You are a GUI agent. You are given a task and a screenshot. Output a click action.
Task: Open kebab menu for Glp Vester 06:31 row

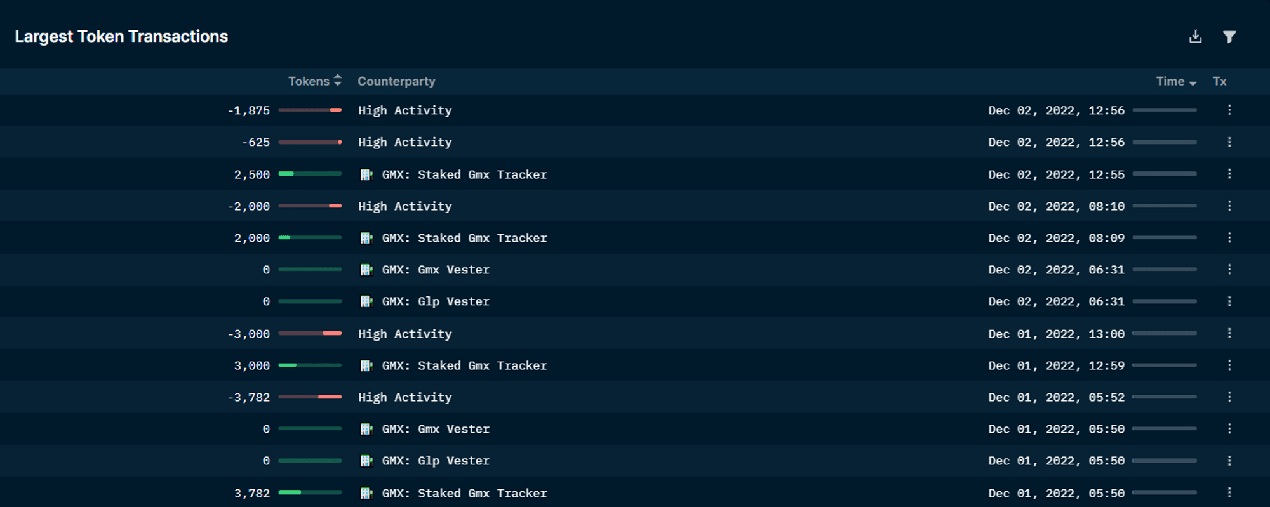[x=1229, y=301]
